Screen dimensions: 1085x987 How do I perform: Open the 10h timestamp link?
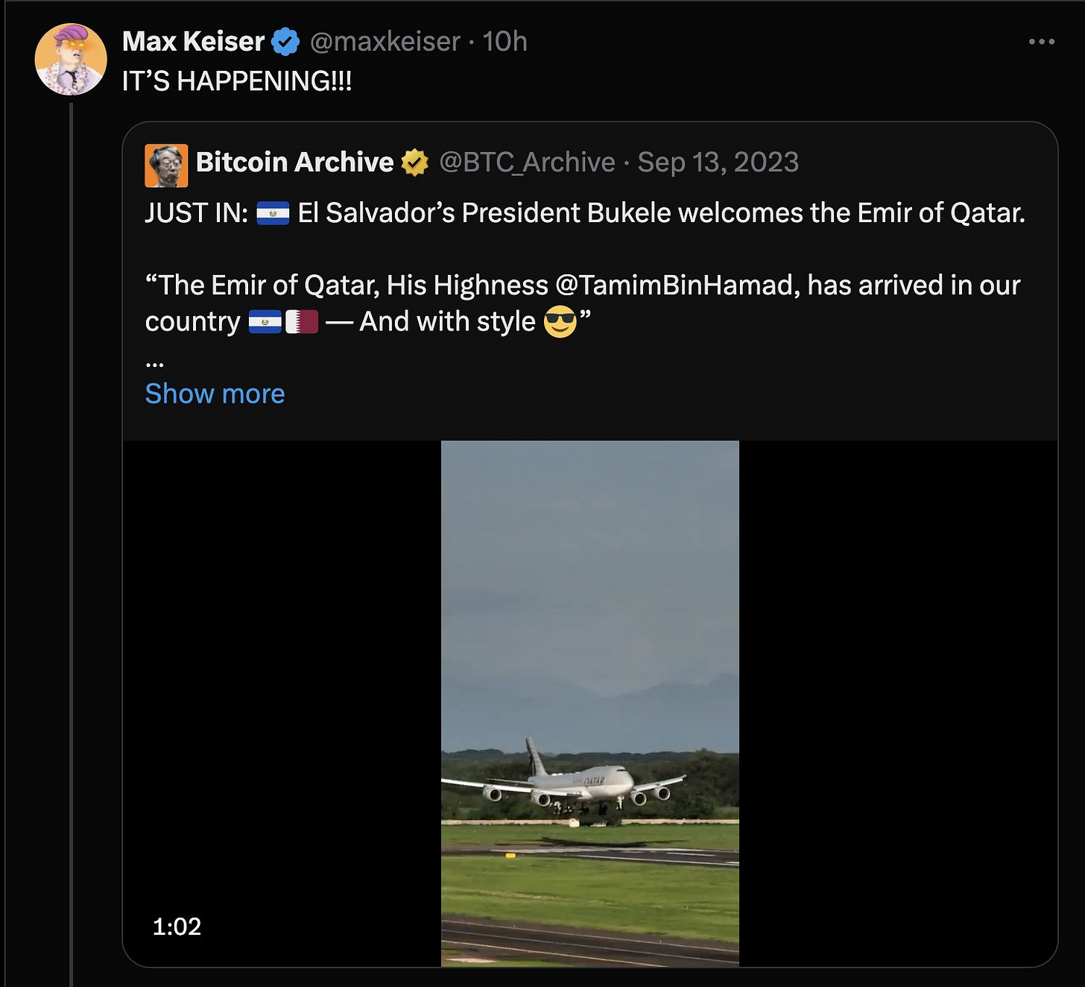pos(504,42)
